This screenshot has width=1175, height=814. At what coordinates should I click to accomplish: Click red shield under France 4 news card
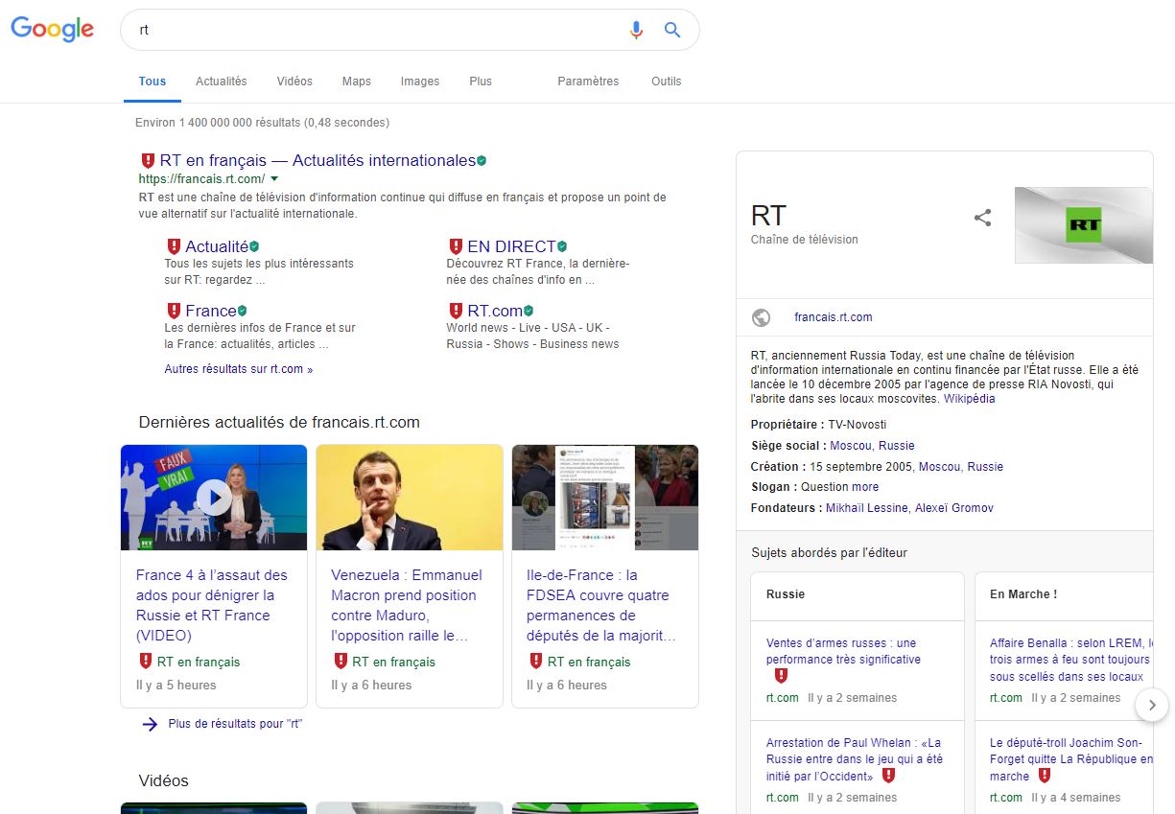click(x=145, y=661)
